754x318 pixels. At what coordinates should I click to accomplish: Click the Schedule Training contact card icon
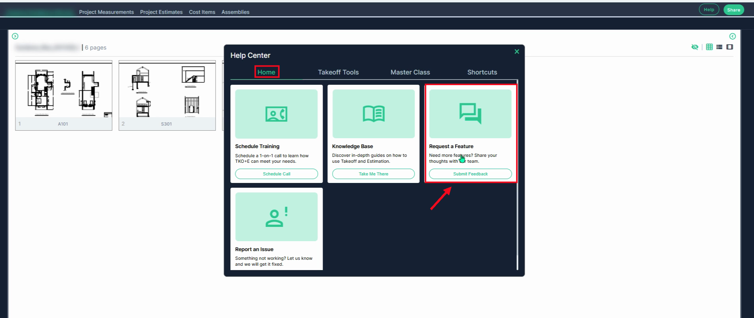(276, 114)
